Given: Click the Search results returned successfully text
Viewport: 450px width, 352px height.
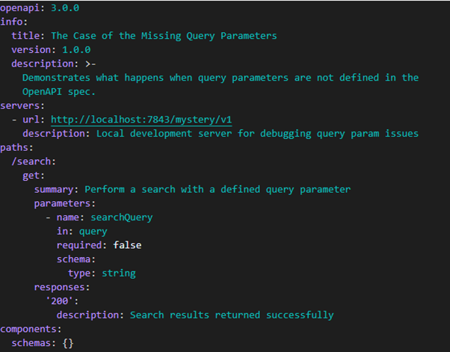Looking at the screenshot, I should pyautogui.click(x=232, y=315).
